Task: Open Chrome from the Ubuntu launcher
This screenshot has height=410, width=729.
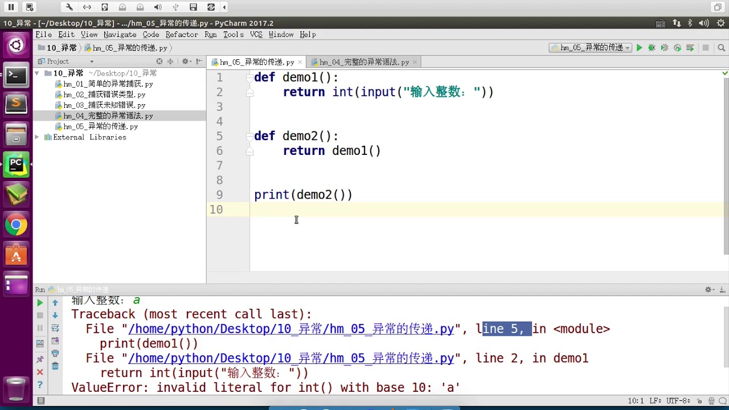Action: pos(16,225)
